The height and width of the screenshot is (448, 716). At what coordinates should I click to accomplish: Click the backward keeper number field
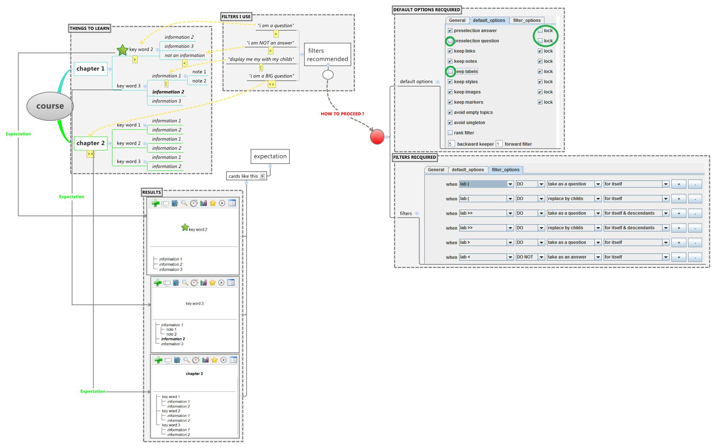451,144
